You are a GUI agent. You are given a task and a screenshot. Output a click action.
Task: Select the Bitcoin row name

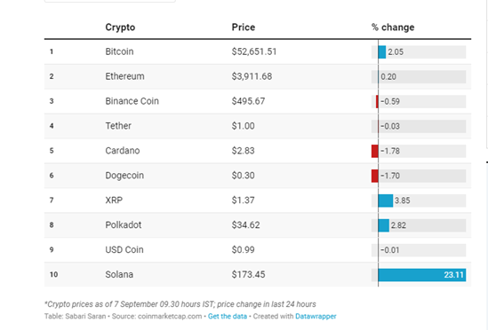click(119, 51)
